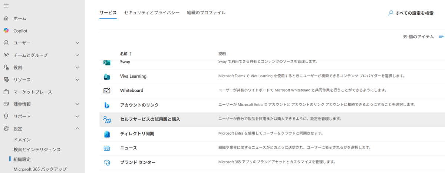445x173 pixels.
Task: Expand the 役割 chevron
Action: [77, 67]
